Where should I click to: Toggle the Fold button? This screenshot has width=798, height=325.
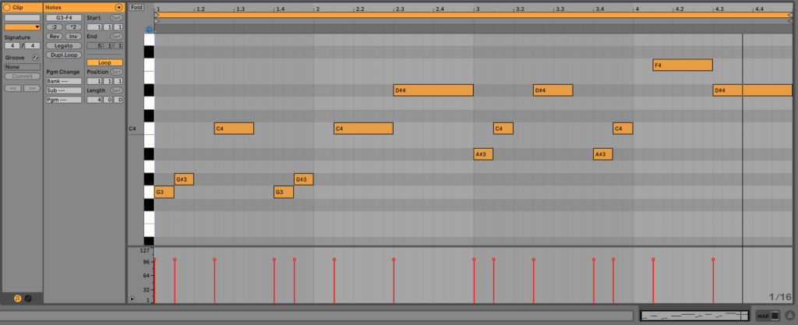coord(136,8)
